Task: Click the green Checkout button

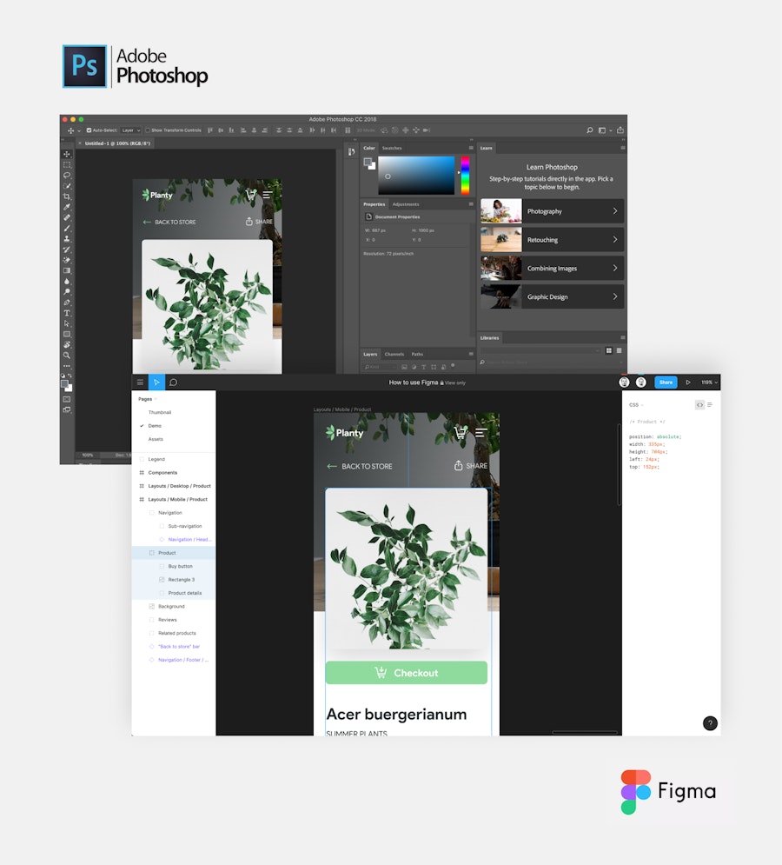Action: coord(407,673)
